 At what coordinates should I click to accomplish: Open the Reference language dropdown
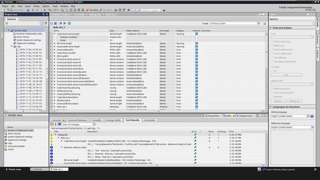click(312, 127)
